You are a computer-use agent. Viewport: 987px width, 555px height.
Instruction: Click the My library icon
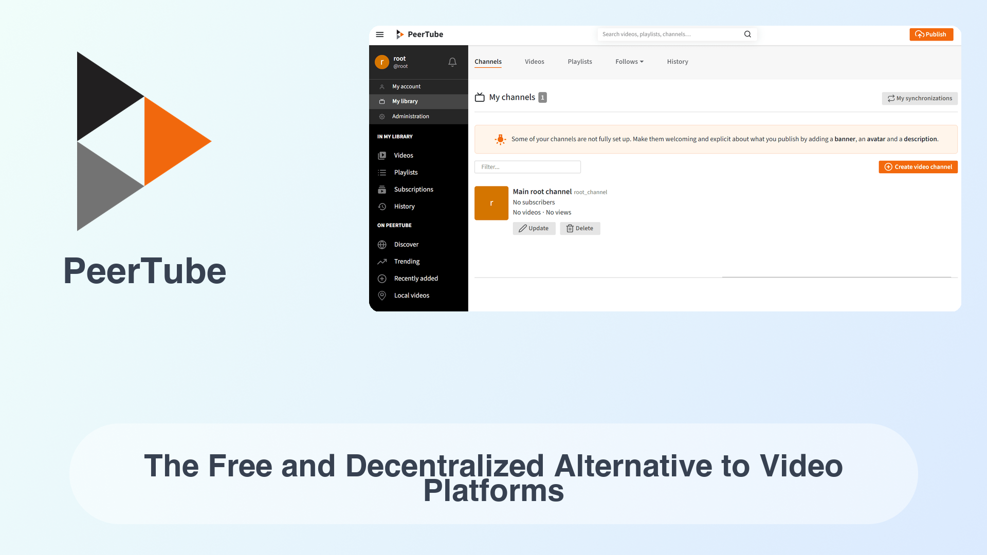click(x=382, y=101)
